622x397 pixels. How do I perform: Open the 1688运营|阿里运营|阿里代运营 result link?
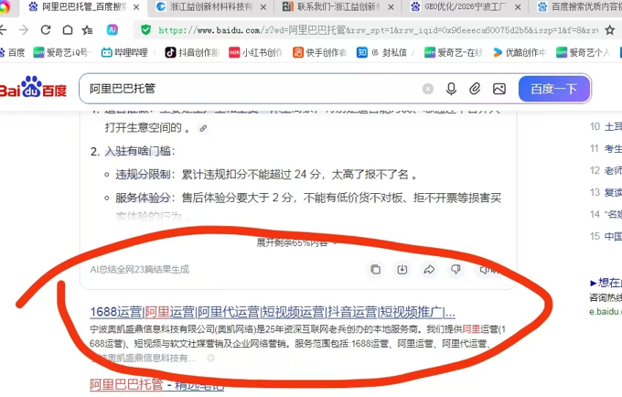click(x=273, y=312)
